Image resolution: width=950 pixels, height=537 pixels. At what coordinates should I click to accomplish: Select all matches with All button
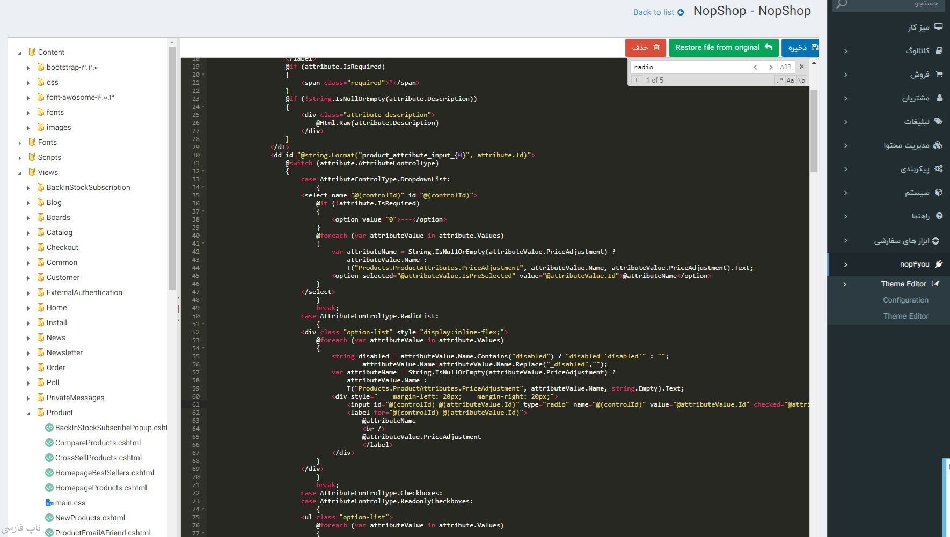click(785, 67)
